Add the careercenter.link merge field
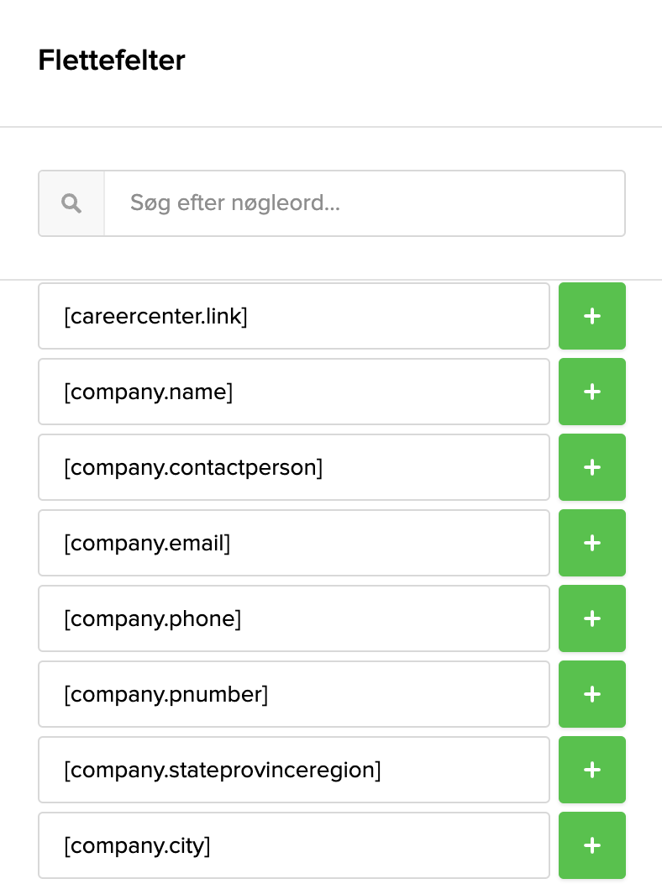 point(591,316)
